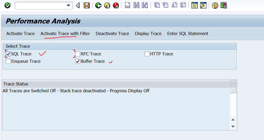This screenshot has width=264, height=140.
Task: Click the Find binoculars icon
Action: 136,5
